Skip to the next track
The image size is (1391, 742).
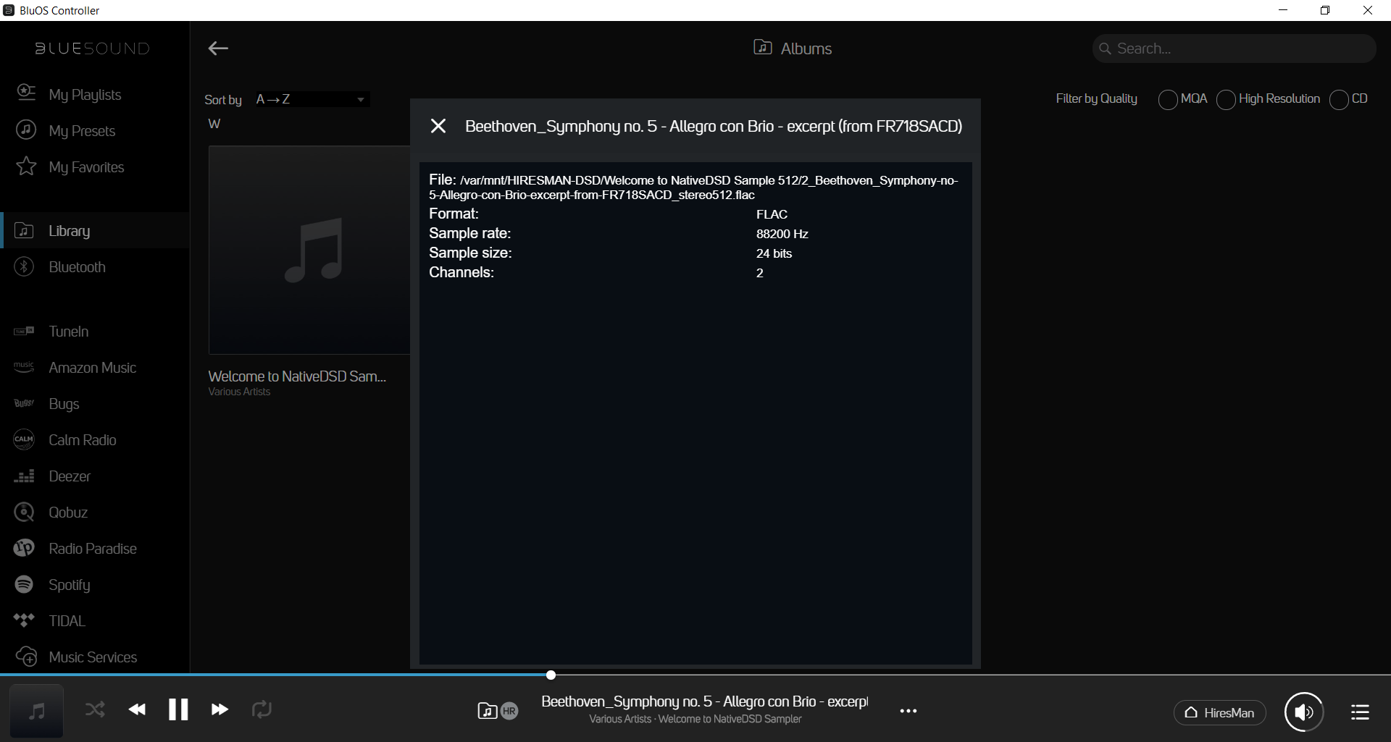click(220, 709)
